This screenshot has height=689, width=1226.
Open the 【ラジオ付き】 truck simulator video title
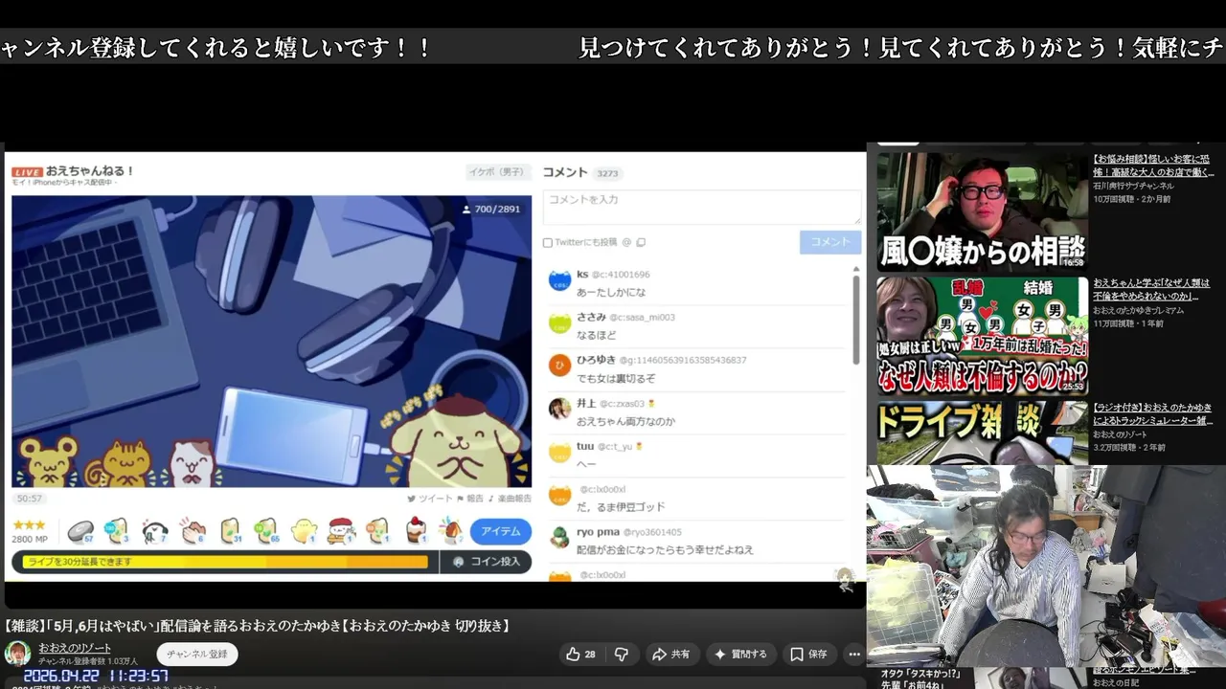click(1153, 413)
